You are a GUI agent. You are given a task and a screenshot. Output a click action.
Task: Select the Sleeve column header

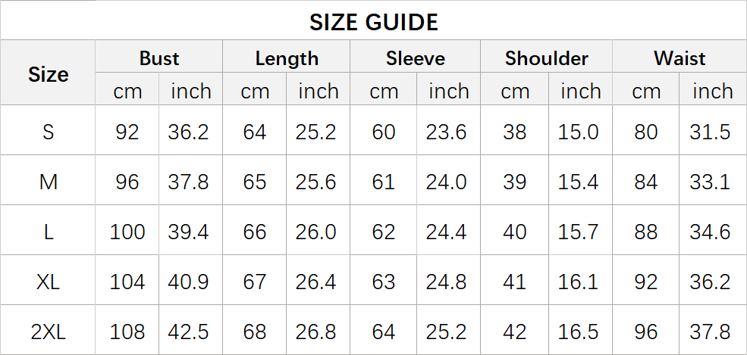(415, 58)
